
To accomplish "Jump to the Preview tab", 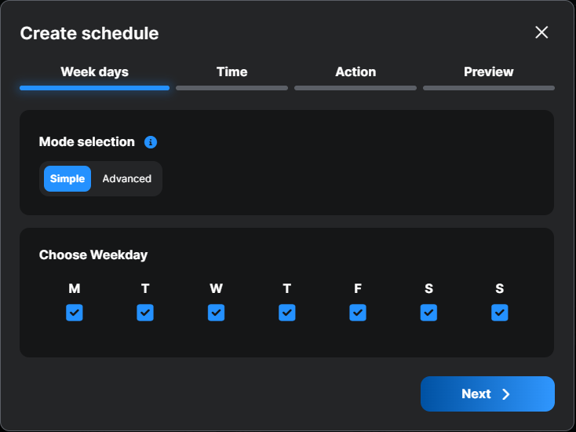I will tap(488, 71).
